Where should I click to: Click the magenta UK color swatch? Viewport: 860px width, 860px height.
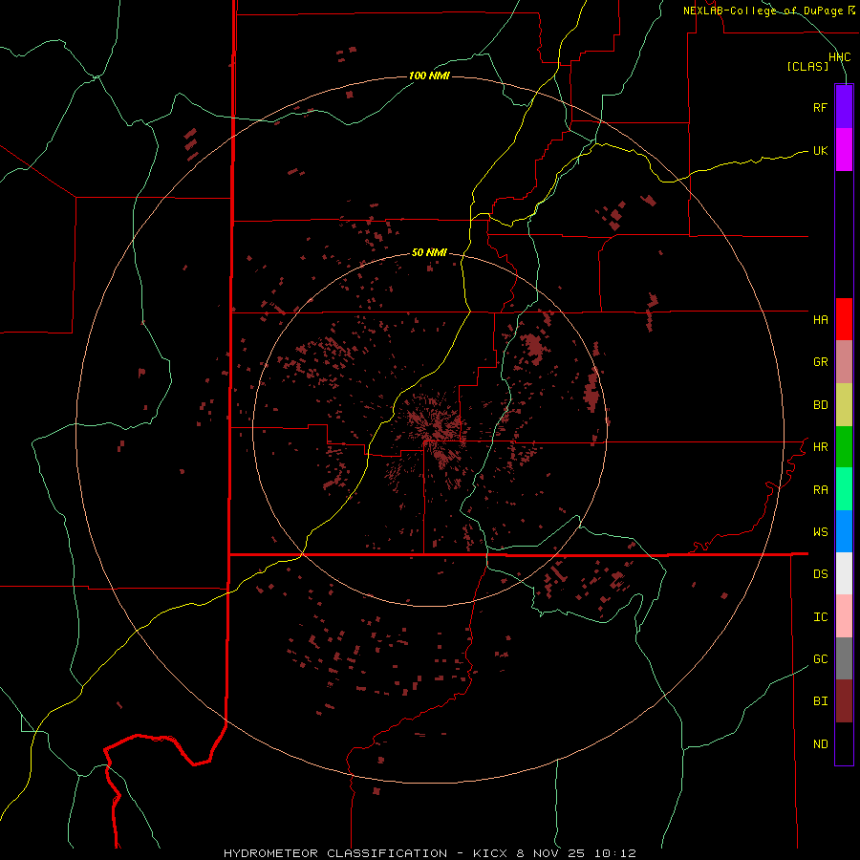pos(844,150)
